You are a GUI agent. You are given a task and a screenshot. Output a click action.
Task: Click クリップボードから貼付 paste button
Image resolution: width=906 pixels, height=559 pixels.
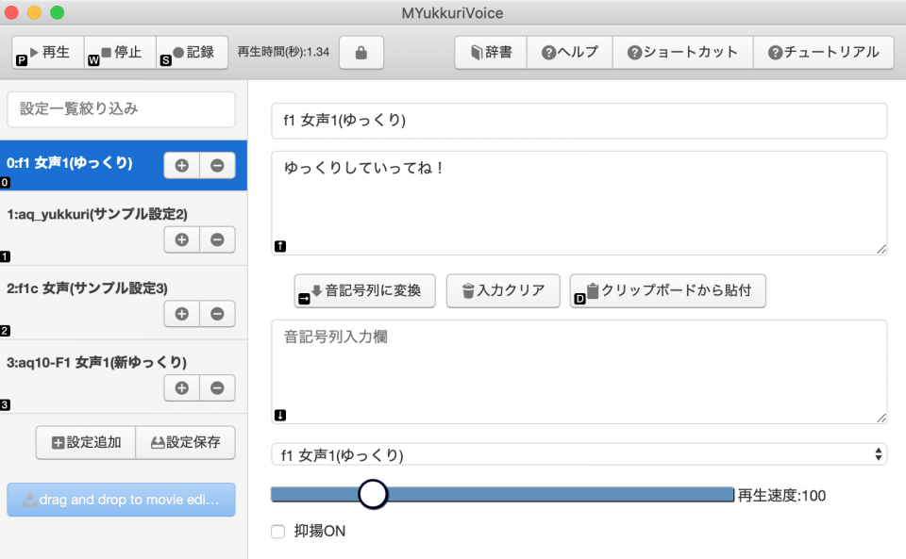668,290
